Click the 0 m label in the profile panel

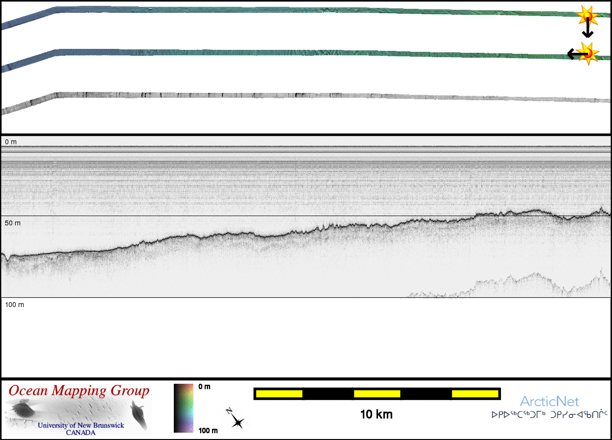(x=11, y=142)
